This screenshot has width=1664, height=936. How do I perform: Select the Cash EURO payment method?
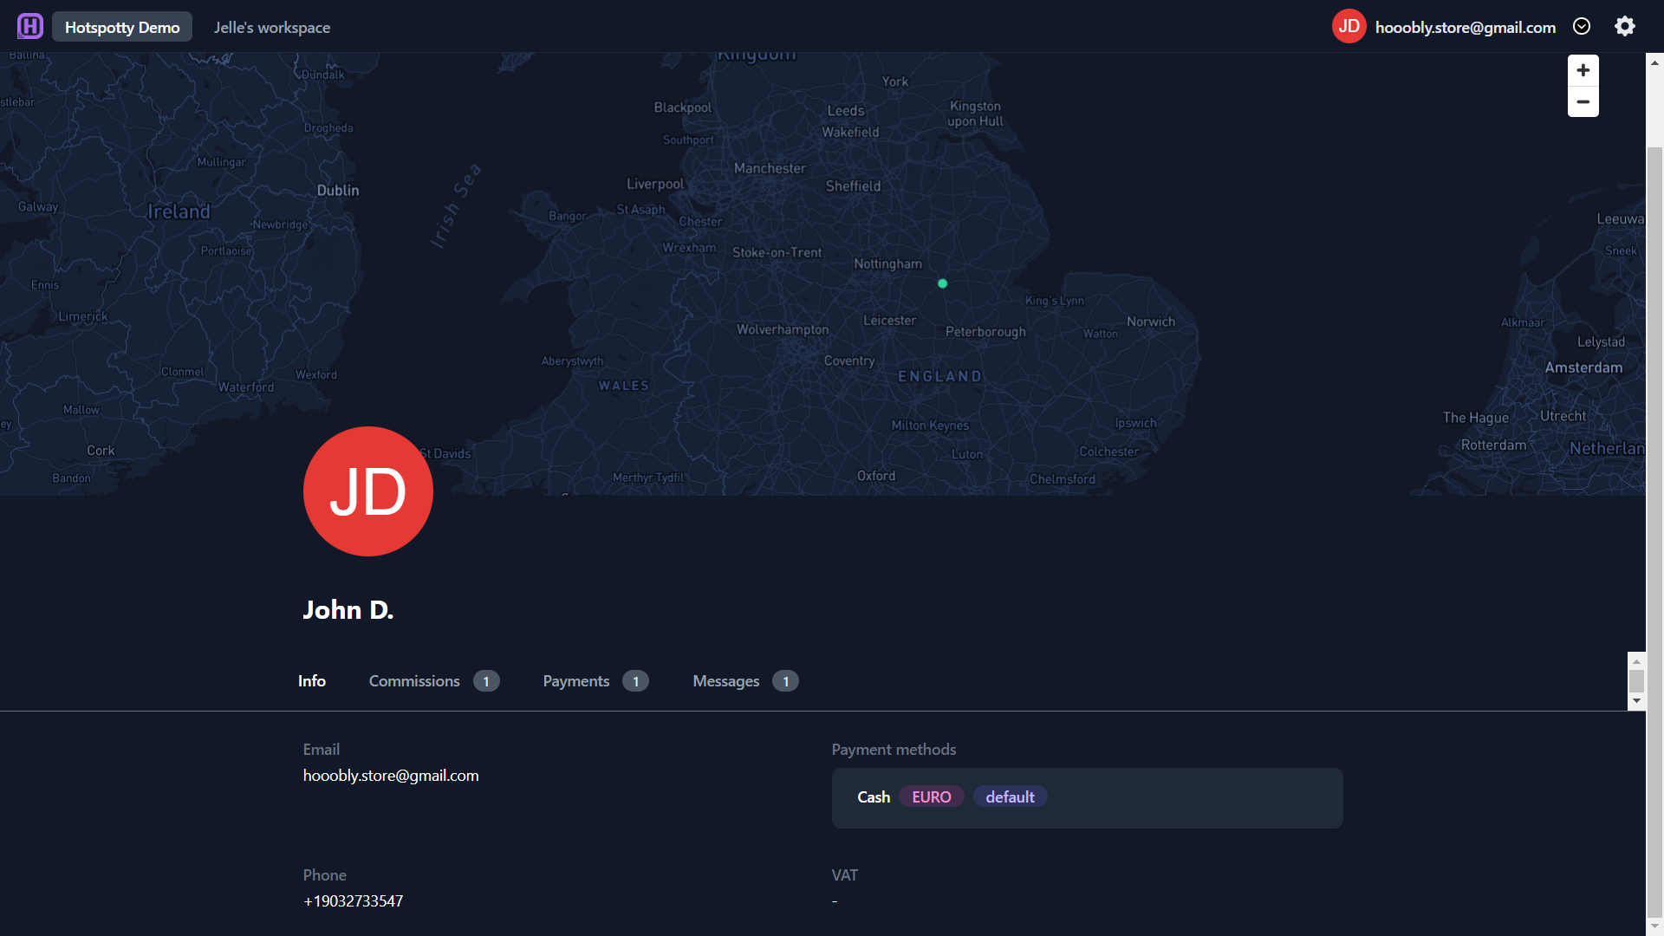point(1088,798)
